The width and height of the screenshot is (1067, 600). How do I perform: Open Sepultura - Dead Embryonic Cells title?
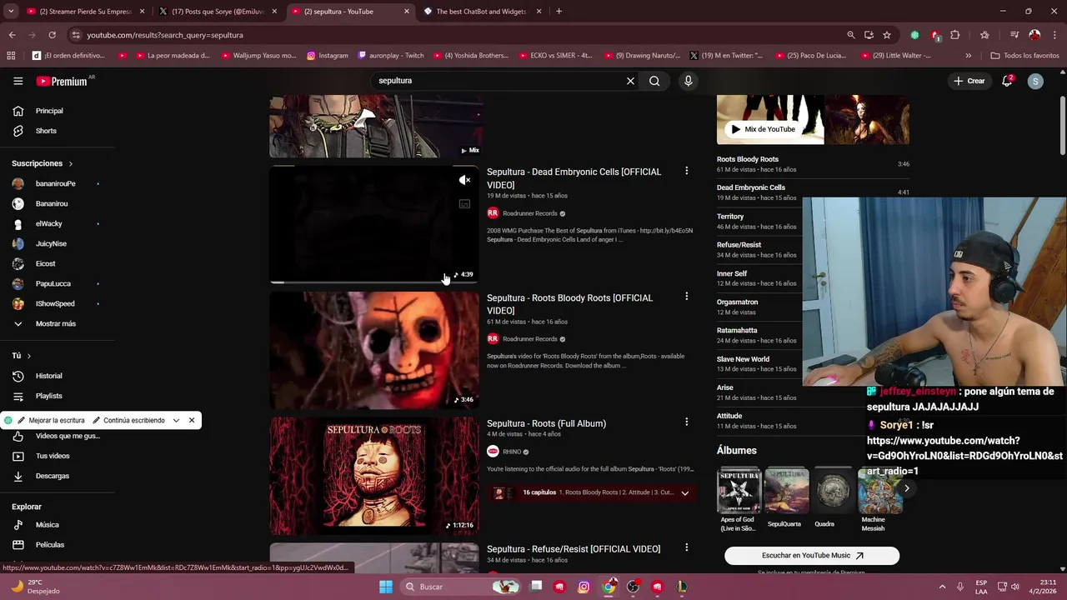574,178
